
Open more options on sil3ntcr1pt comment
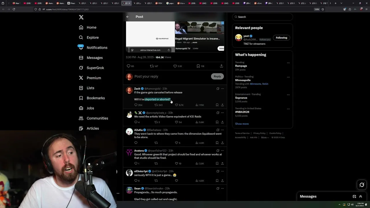(x=222, y=171)
